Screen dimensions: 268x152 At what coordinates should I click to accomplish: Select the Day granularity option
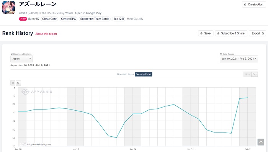(255, 74)
